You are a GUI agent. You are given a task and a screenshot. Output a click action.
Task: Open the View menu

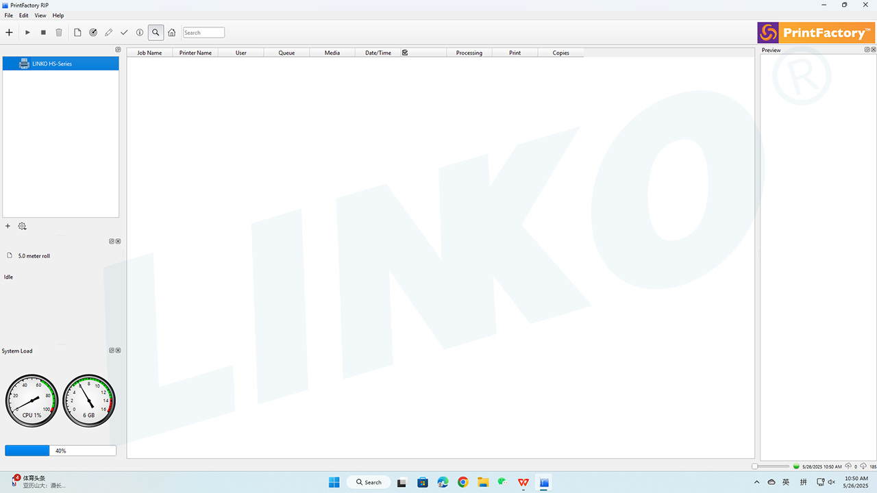pyautogui.click(x=40, y=15)
